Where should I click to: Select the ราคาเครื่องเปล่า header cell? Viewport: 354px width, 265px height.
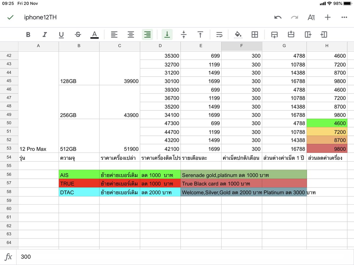click(120, 157)
